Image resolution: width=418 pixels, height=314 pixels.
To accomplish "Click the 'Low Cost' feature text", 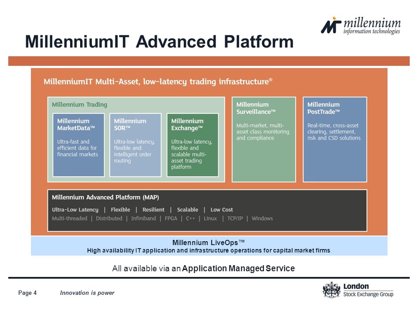I will click(222, 210).
